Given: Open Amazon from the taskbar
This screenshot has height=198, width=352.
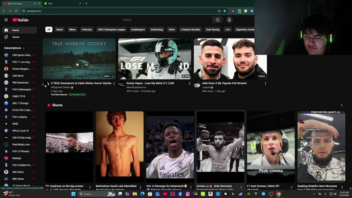Looking at the screenshot, I should [x=210, y=194].
